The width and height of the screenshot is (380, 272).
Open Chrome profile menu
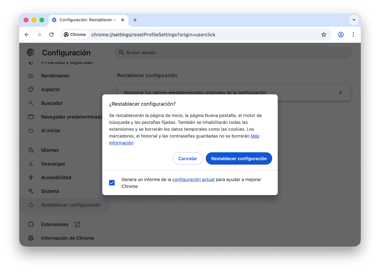point(341,34)
